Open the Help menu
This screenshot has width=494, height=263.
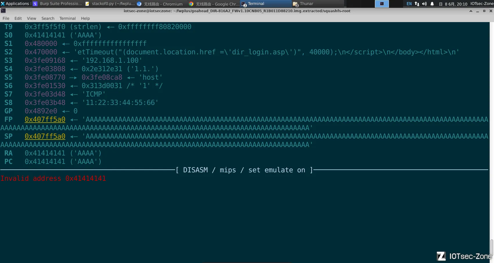pyautogui.click(x=85, y=18)
